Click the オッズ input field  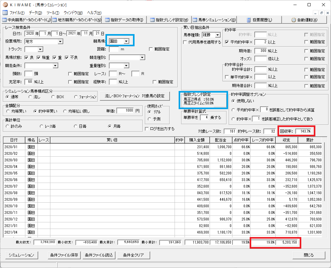point(261,59)
